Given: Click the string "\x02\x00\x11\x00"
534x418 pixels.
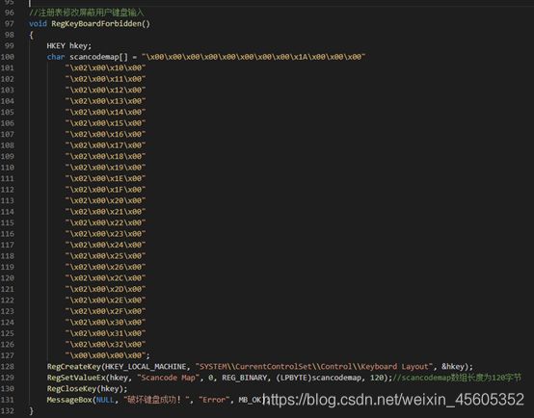Looking at the screenshot, I should [106, 79].
